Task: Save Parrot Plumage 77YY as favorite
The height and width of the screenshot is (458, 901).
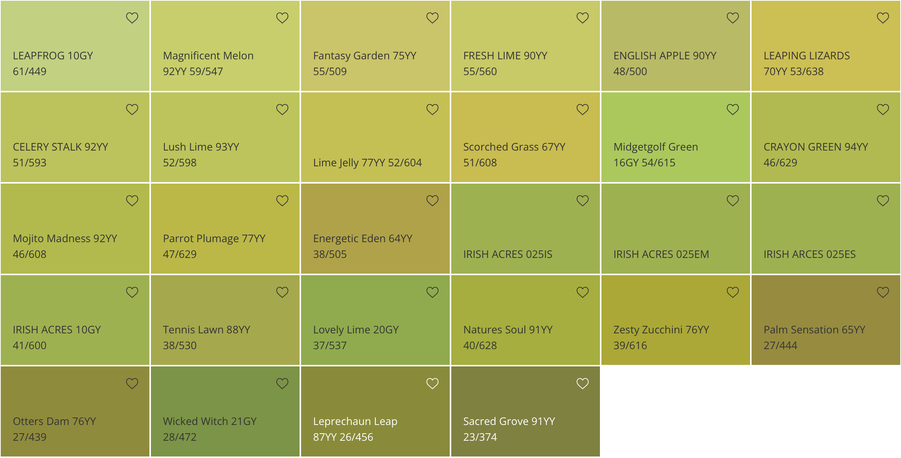Action: [x=282, y=201]
